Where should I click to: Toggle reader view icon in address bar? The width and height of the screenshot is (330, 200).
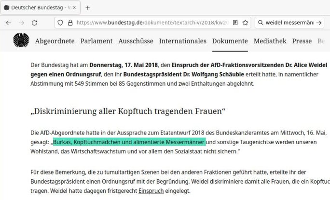(235, 23)
